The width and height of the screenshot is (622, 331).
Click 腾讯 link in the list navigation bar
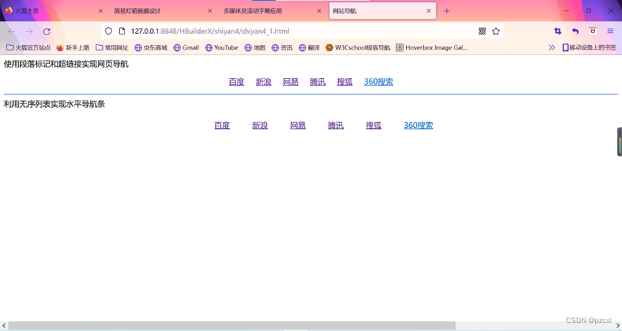336,126
